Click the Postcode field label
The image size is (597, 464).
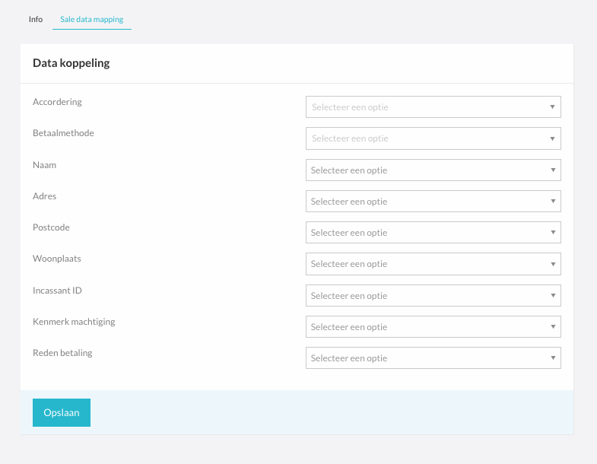(x=51, y=227)
